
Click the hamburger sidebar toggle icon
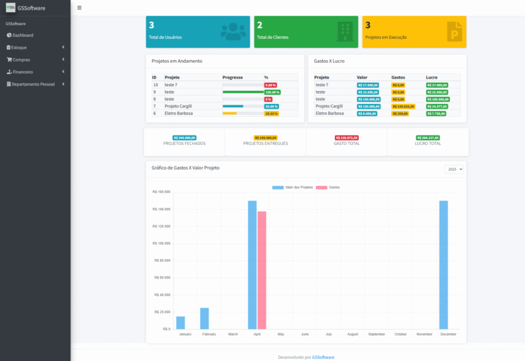tap(79, 8)
